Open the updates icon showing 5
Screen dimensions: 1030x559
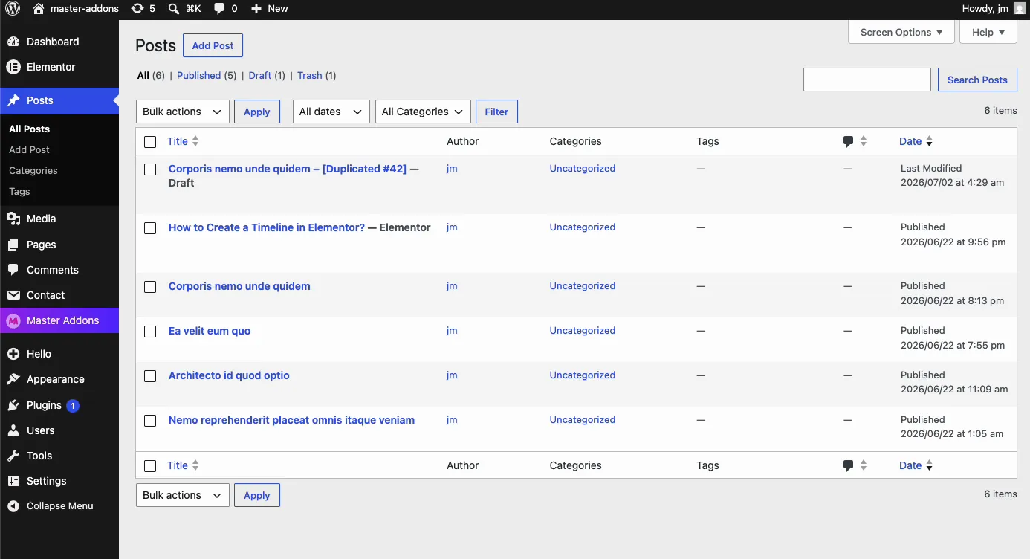pyautogui.click(x=137, y=9)
